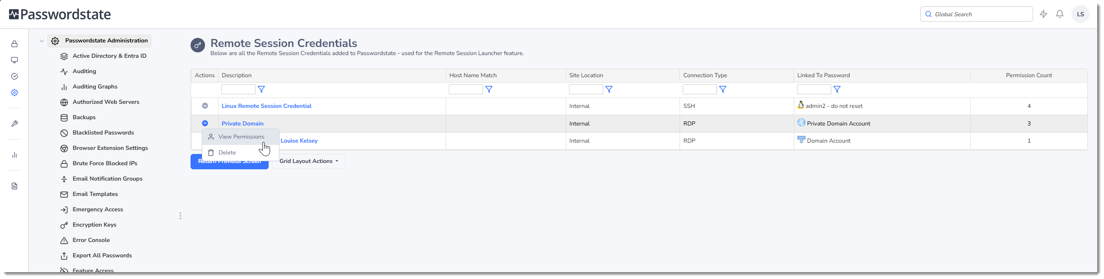Viewport: 1104px width, 279px height.
Task: Open Brute Force Blocked IPs
Action: (105, 163)
